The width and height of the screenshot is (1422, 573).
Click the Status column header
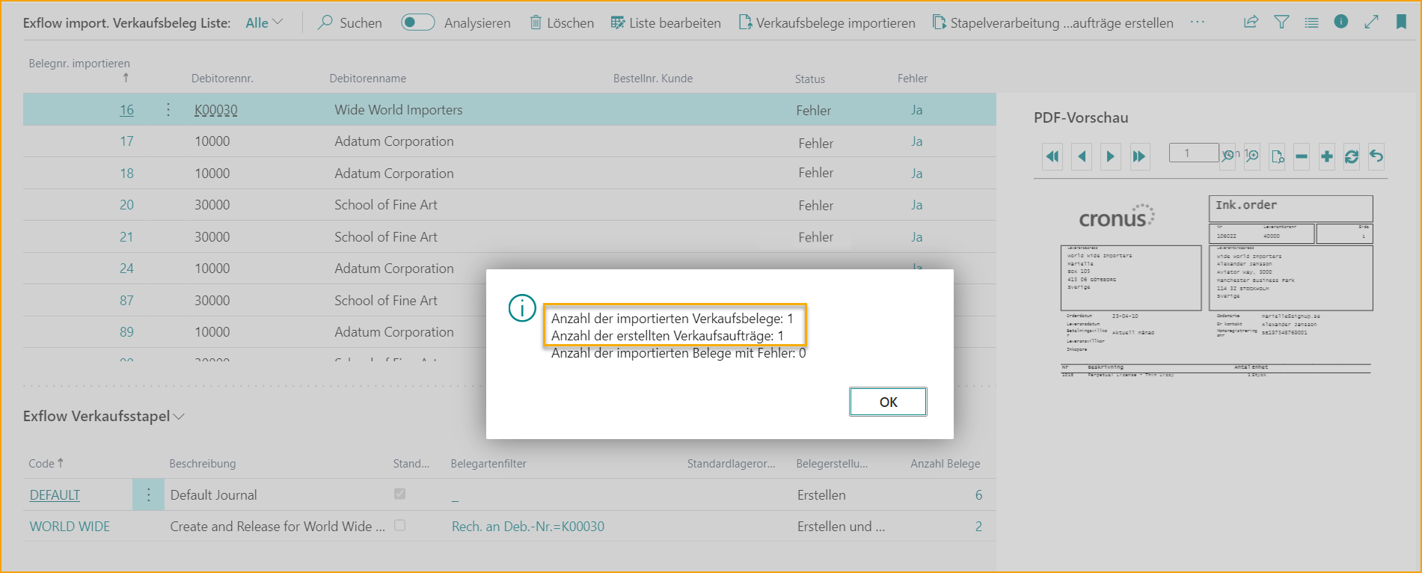point(809,79)
